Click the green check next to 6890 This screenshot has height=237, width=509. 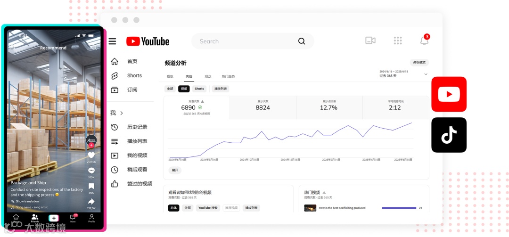(200, 107)
